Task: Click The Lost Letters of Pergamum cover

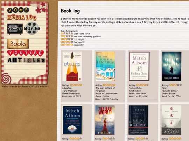Action: click(x=105, y=66)
